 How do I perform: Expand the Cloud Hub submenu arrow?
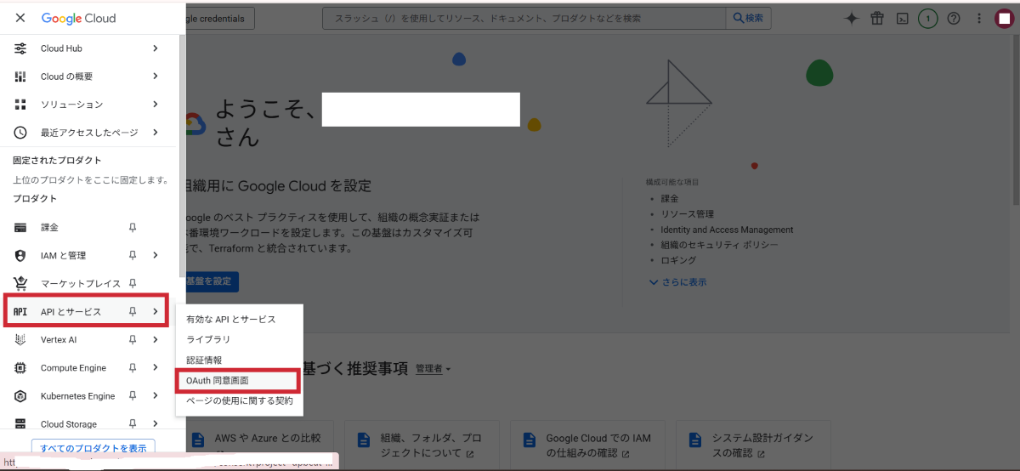coord(156,48)
